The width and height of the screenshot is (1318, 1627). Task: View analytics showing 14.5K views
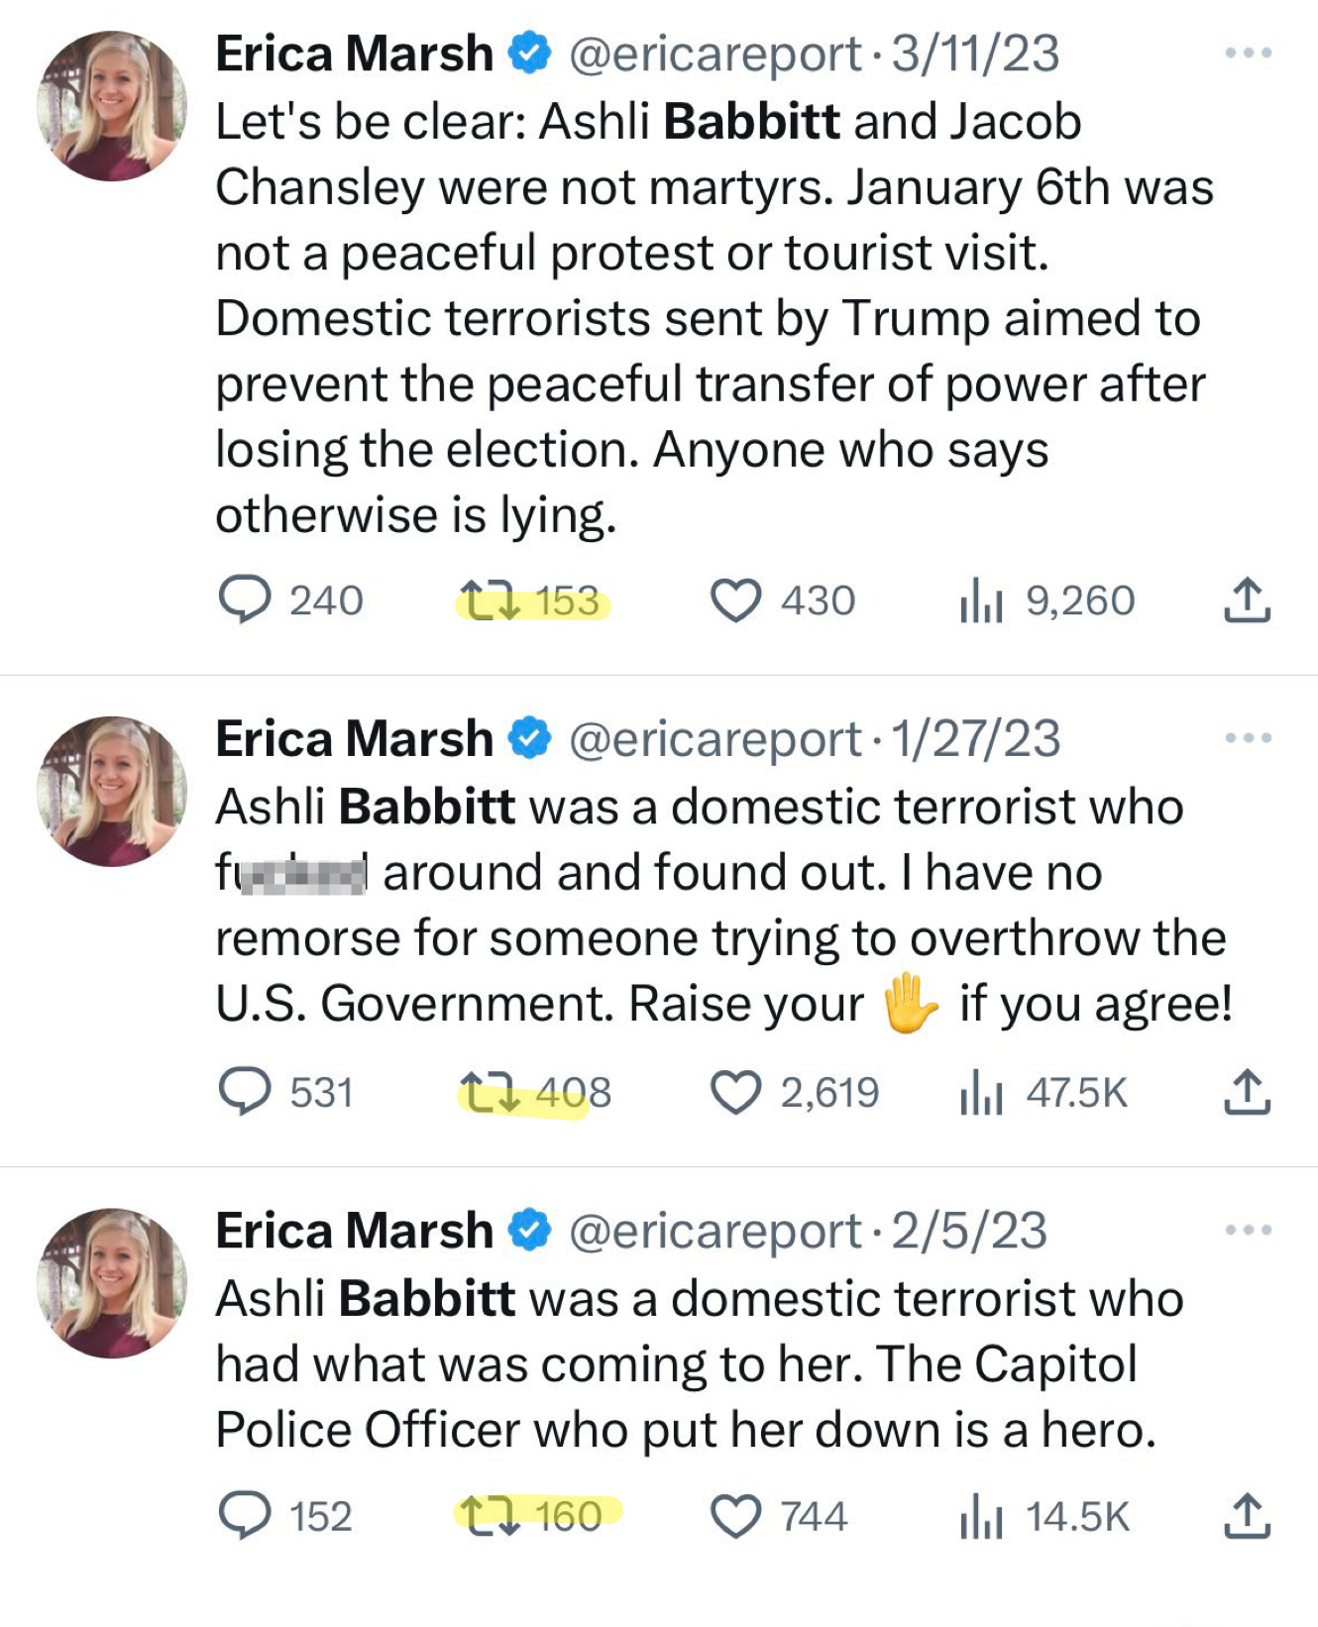pyautogui.click(x=981, y=1518)
